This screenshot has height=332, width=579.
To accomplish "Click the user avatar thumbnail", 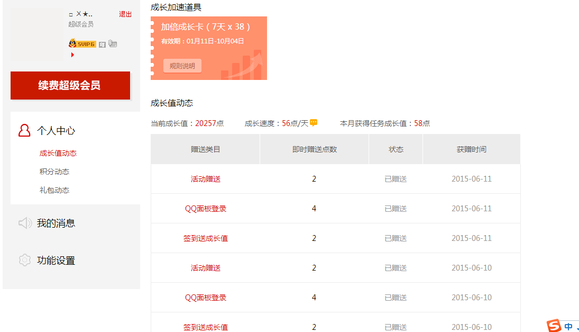I will (x=36, y=34).
